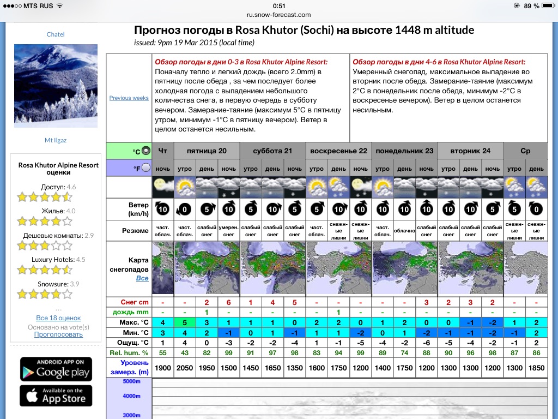
Task: Open the Tuesday snowfall map thumbnail
Action: (470, 268)
